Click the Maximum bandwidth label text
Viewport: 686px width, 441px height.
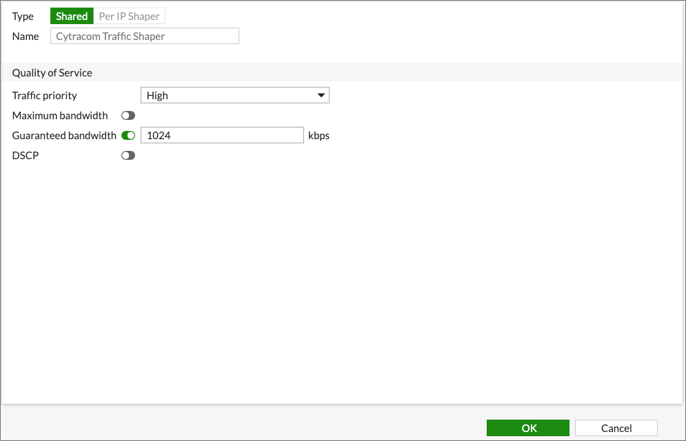coord(60,116)
